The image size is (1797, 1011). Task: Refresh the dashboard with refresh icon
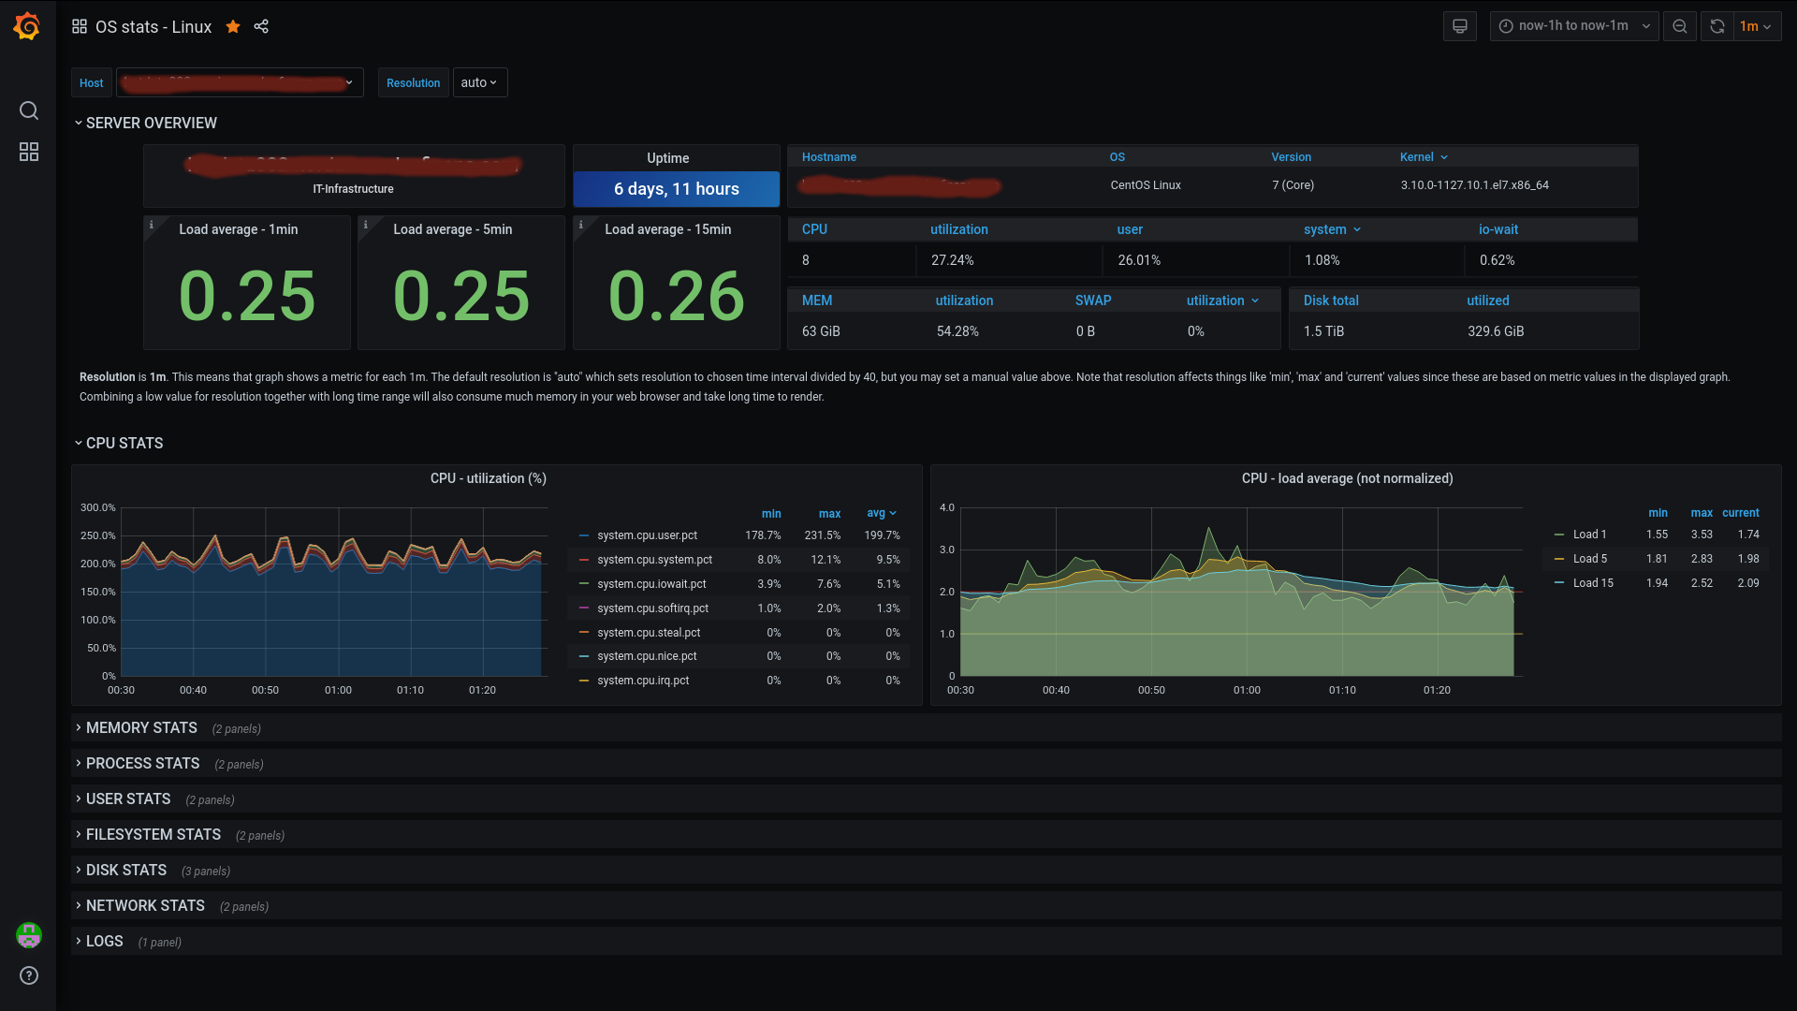click(x=1717, y=26)
